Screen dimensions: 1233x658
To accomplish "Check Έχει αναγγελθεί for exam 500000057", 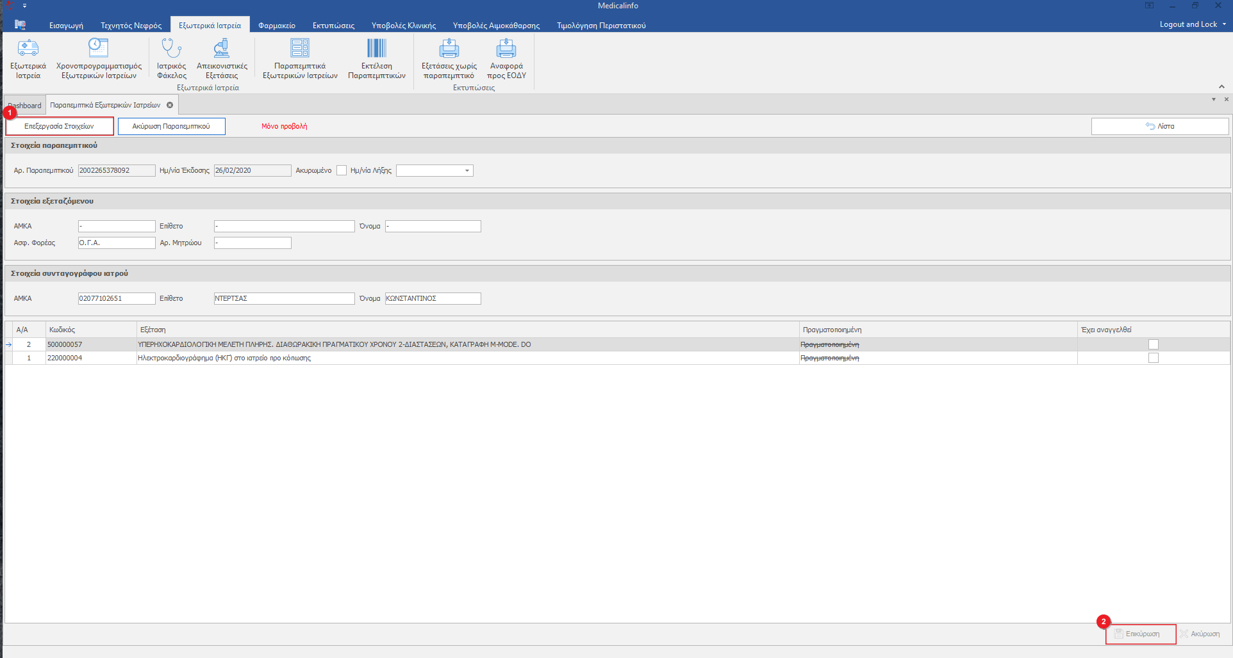I will coord(1154,344).
